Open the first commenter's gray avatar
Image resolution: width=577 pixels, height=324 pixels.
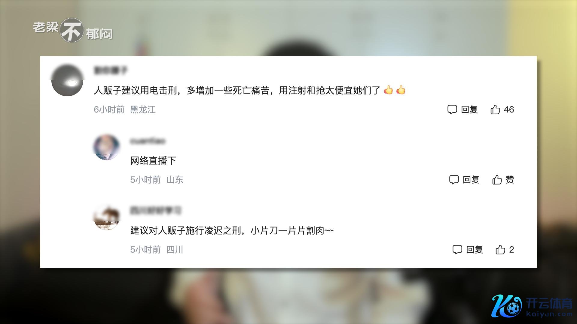coord(67,80)
